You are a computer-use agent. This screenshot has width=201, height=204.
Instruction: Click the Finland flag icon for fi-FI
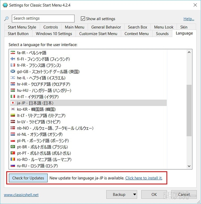(13, 59)
